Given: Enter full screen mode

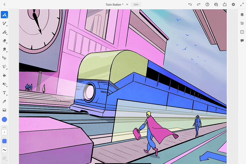Looking at the screenshot, I should pyautogui.click(x=242, y=4).
